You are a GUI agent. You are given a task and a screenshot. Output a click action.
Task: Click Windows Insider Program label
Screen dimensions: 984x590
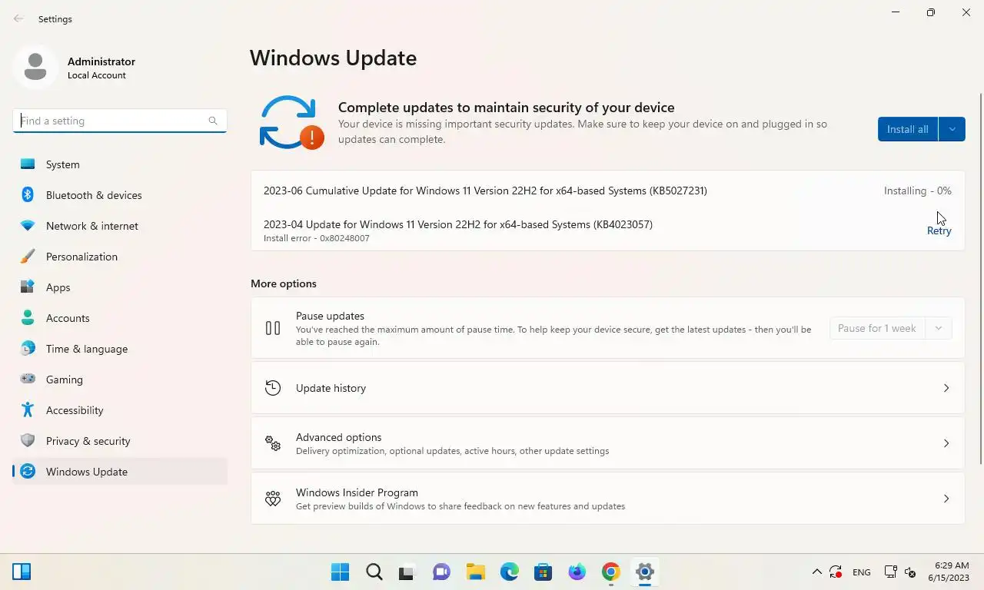pos(357,492)
